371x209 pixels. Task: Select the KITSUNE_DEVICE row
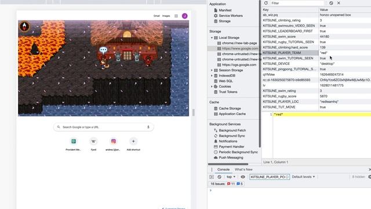tap(317, 64)
